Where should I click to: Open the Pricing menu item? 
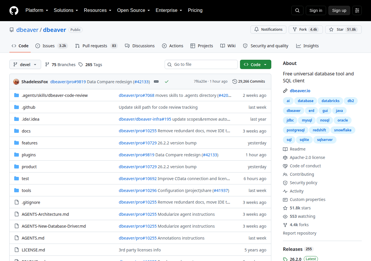195,10
